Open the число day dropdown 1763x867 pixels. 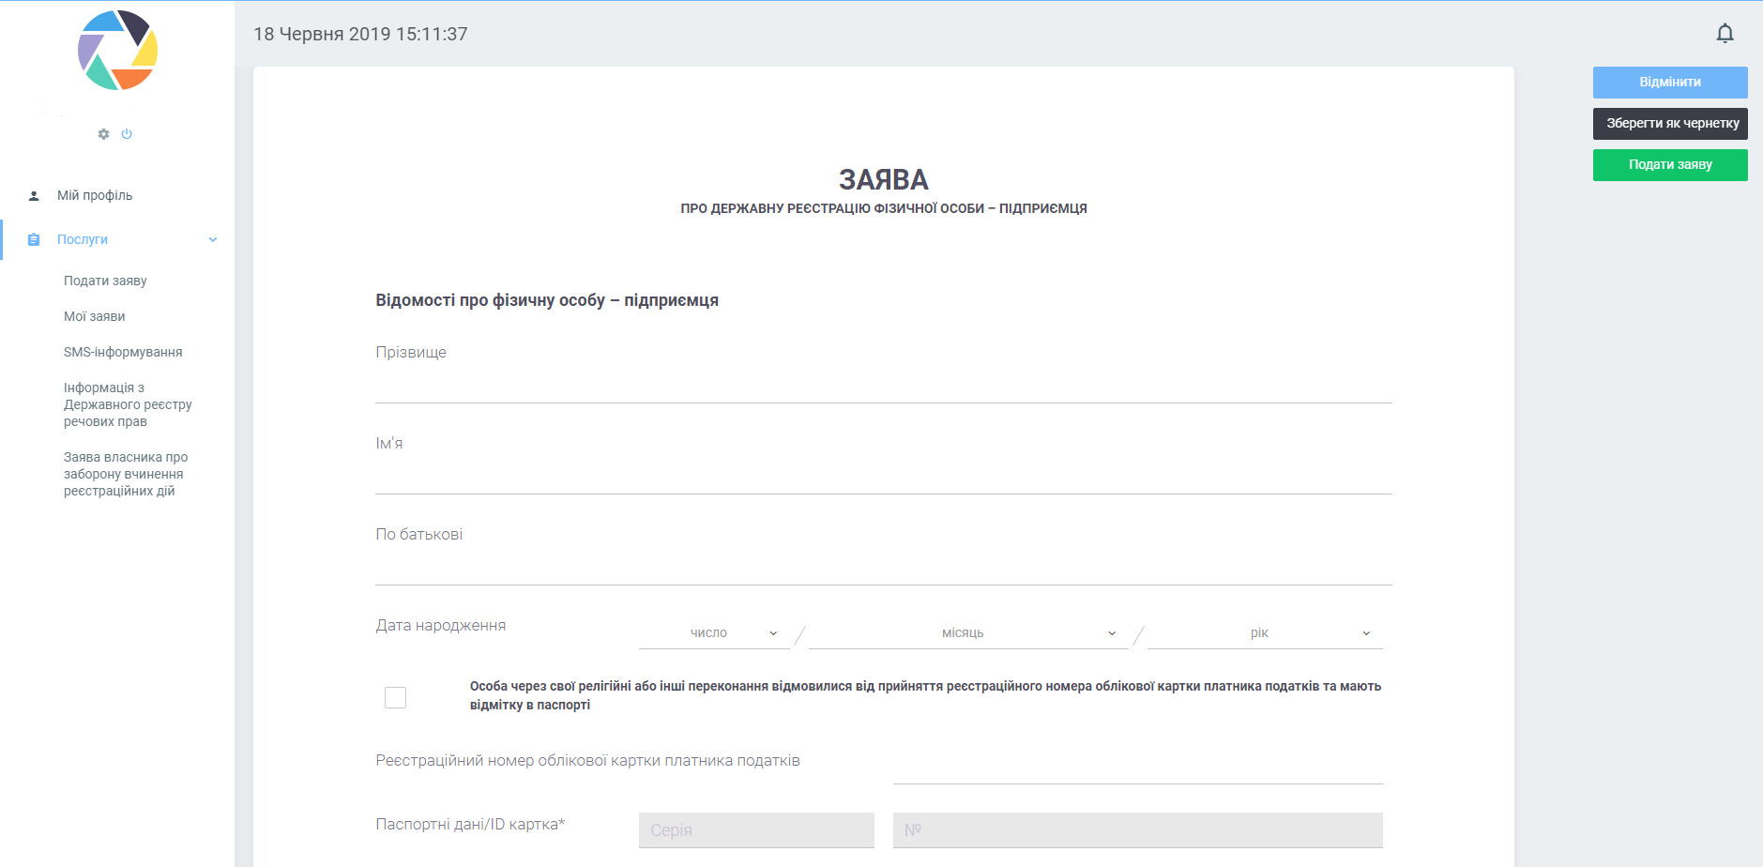click(714, 633)
